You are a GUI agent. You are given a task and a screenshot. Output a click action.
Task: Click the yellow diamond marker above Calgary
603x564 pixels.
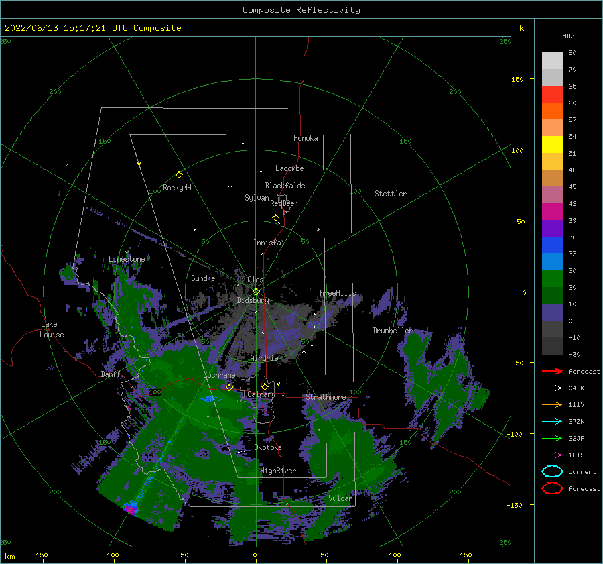point(265,386)
